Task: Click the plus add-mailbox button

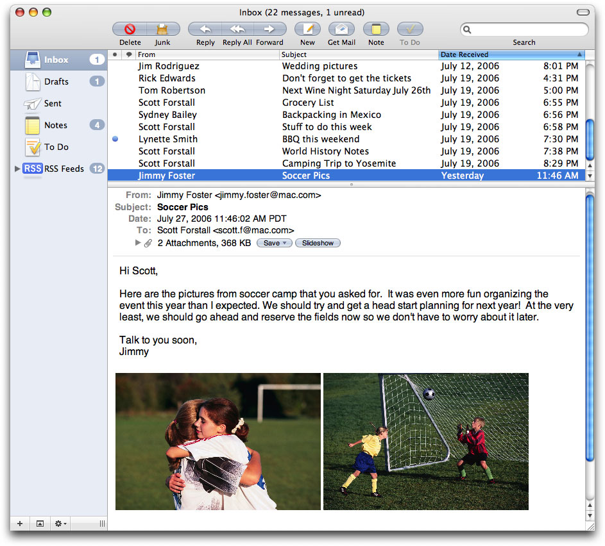Action: (20, 524)
